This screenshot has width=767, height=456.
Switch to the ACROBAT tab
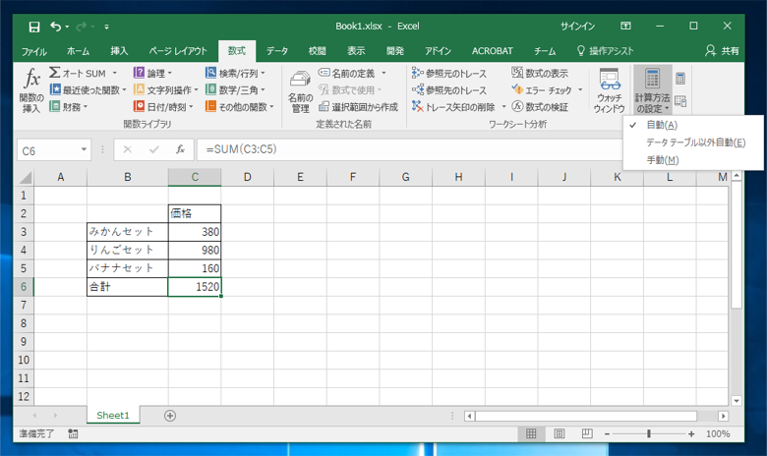point(492,51)
